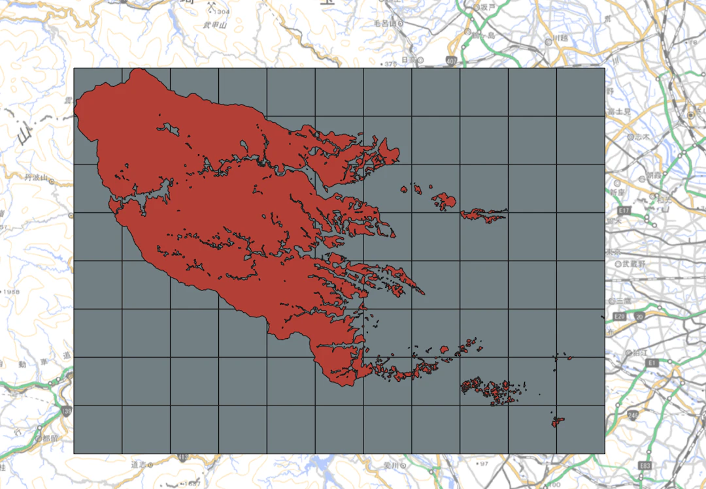Click the E83 expressway shield

[645, 465]
